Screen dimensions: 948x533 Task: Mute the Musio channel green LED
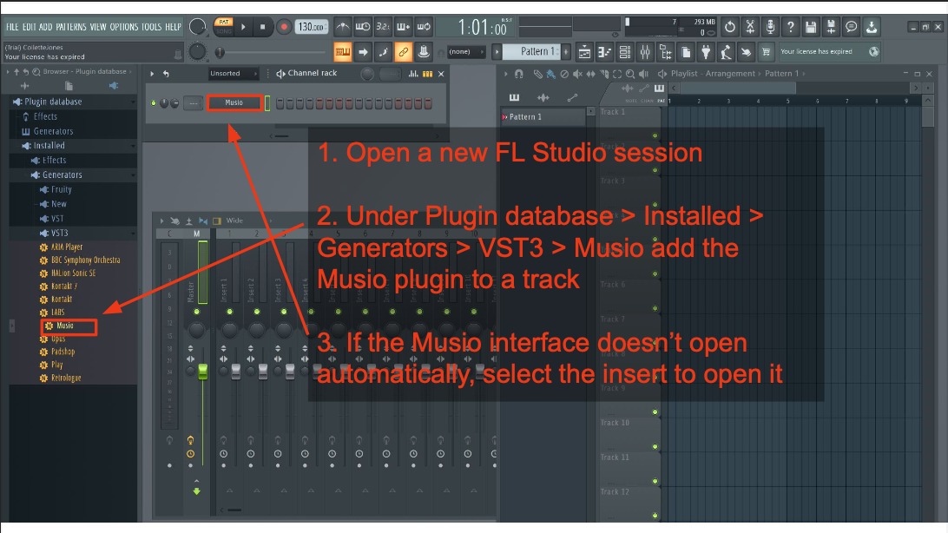[154, 103]
